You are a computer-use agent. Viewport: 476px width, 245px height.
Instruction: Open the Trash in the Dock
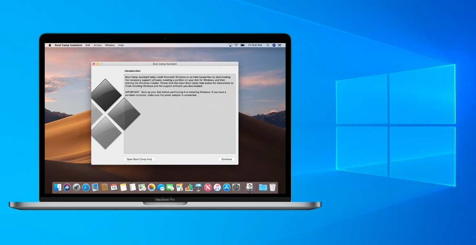pos(272,188)
